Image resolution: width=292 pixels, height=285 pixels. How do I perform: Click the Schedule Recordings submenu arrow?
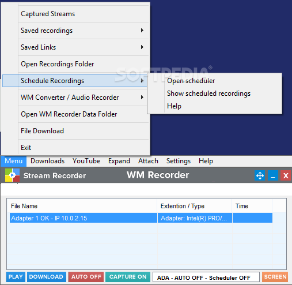(142, 81)
